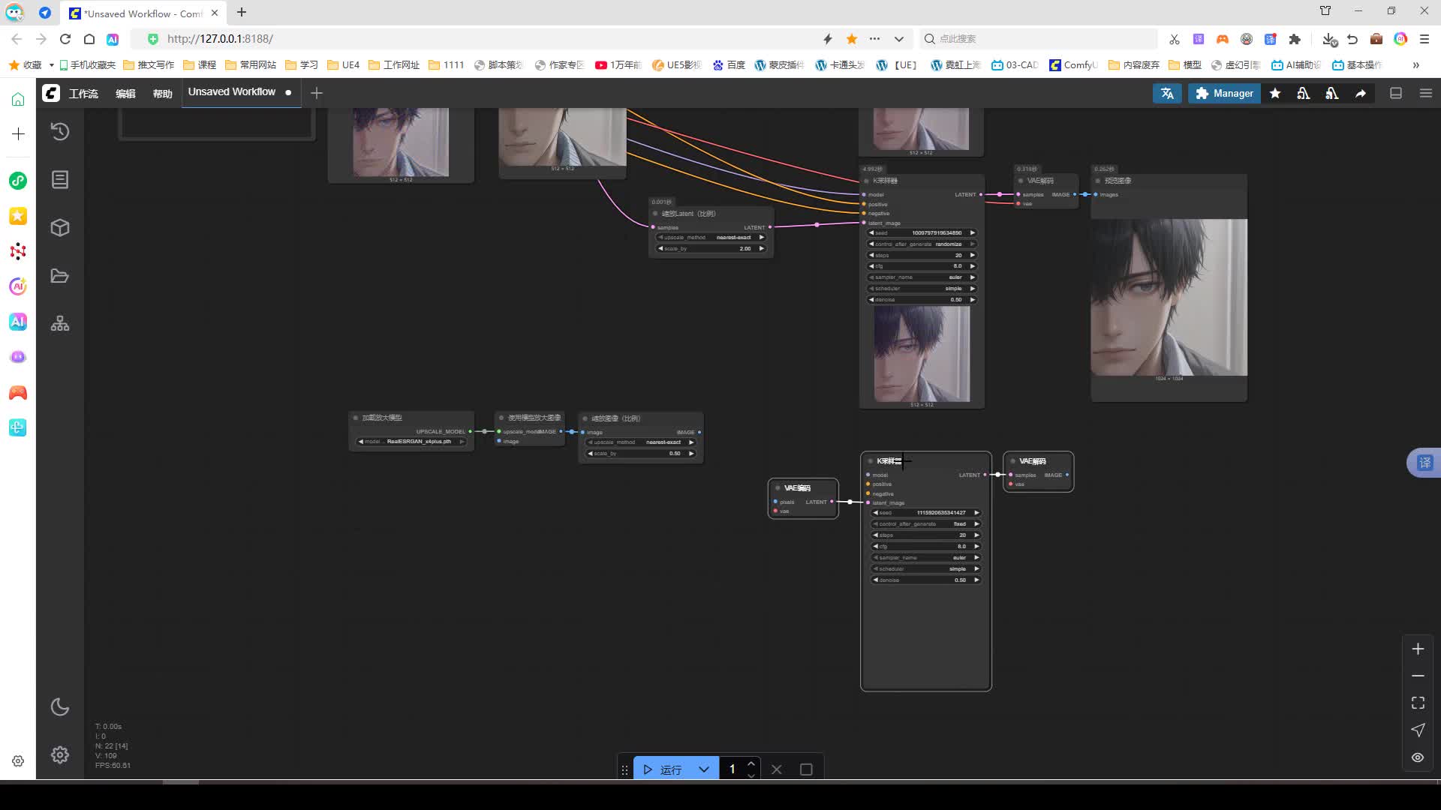Screen dimensions: 1441x810
Task: Open ComfyUI settings gear icon
Action: [60, 755]
